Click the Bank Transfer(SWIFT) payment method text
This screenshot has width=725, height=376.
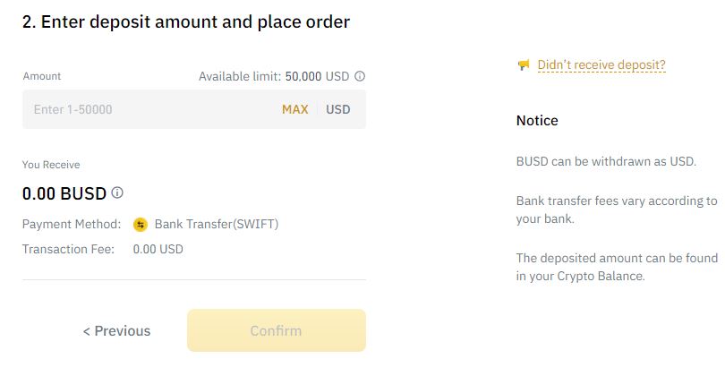point(217,225)
